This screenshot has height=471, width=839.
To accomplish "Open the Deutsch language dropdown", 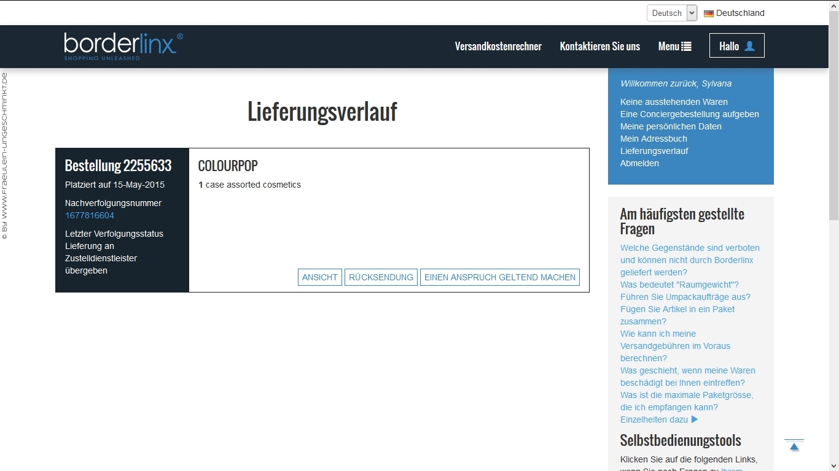I will pos(672,13).
